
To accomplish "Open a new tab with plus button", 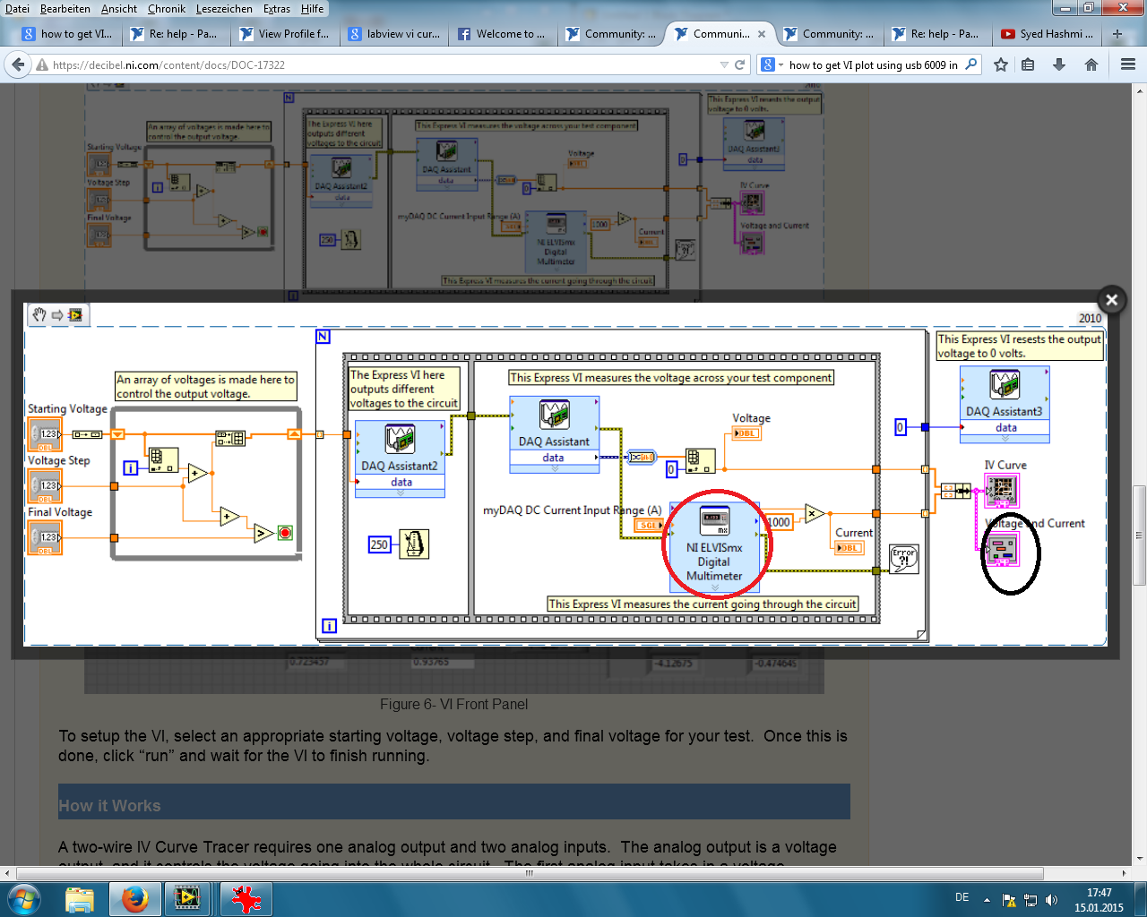I will [x=1117, y=34].
